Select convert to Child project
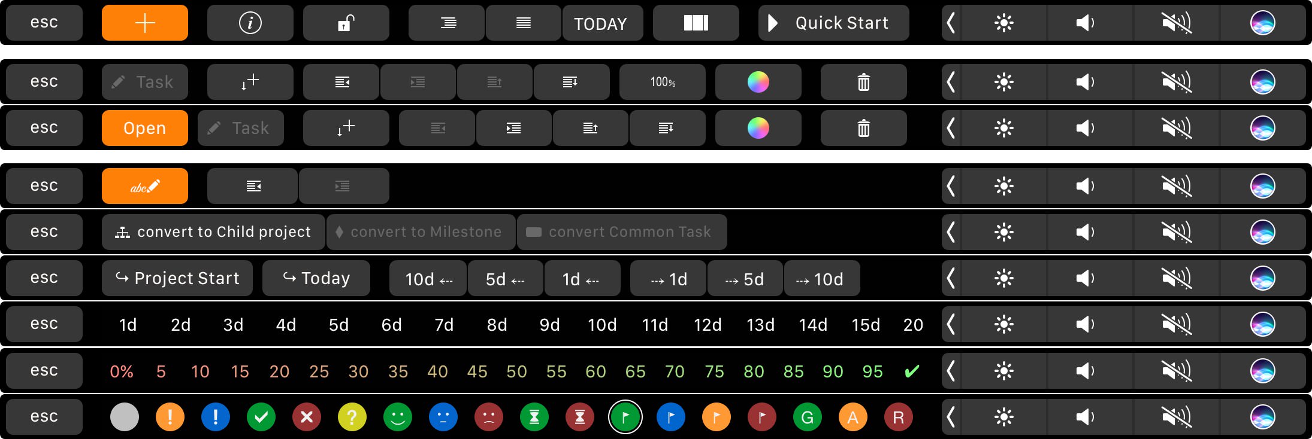Image resolution: width=1312 pixels, height=439 pixels. pyautogui.click(x=213, y=232)
